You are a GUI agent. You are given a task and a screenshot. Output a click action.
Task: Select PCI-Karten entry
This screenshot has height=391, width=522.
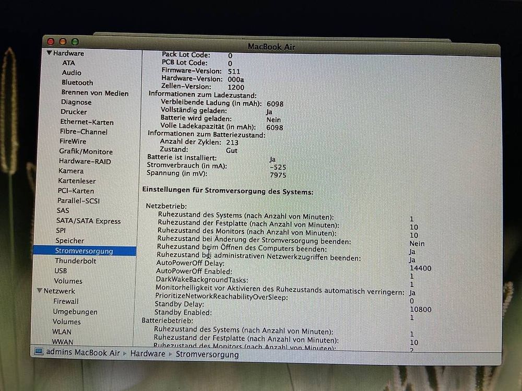[76, 191]
